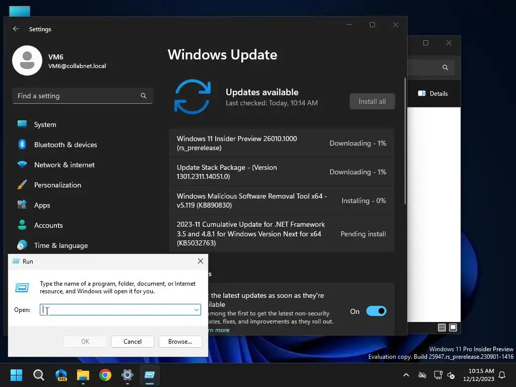Click the muted volume tray icon
Viewport: 516px width, 387px height.
451,375
